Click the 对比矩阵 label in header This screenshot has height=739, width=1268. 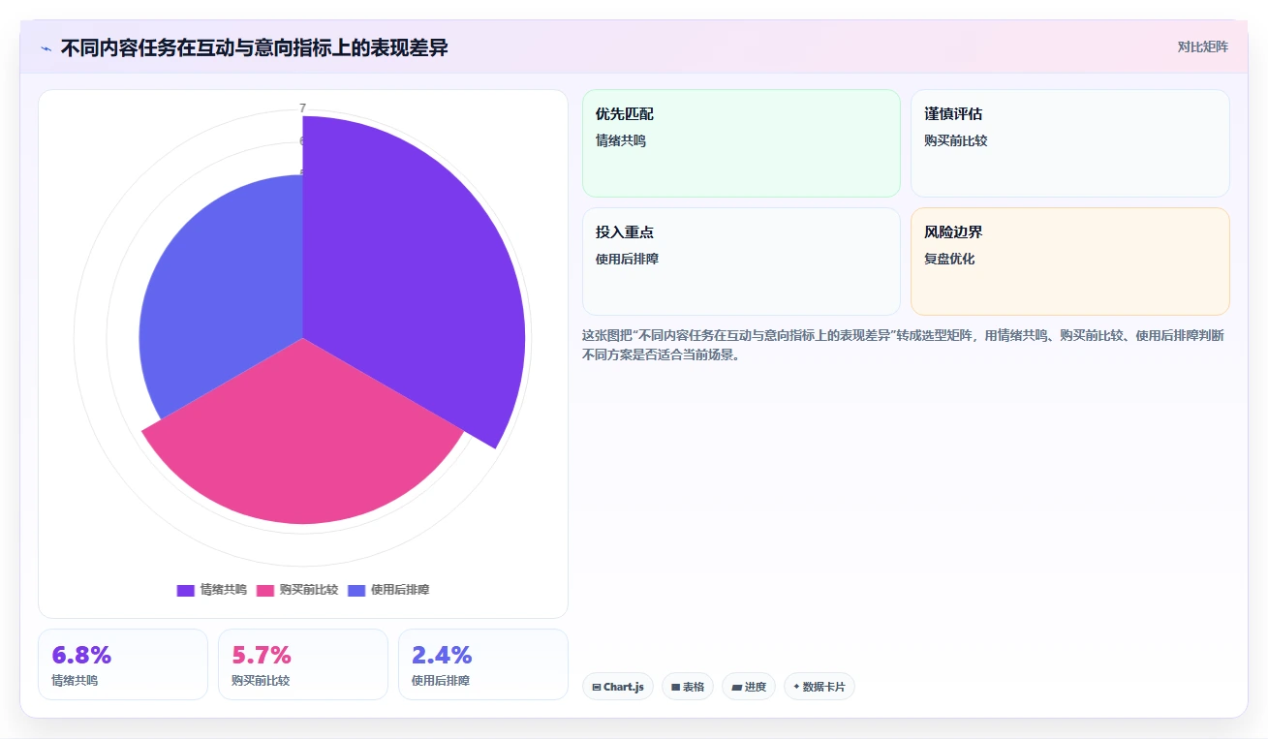(1202, 46)
